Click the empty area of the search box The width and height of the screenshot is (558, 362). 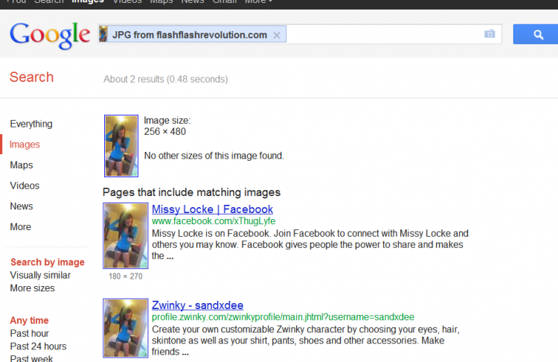point(385,34)
